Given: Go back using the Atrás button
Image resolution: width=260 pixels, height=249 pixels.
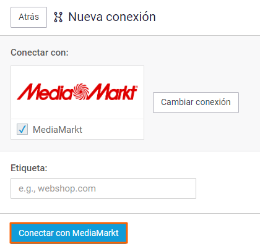Looking at the screenshot, I should [28, 17].
